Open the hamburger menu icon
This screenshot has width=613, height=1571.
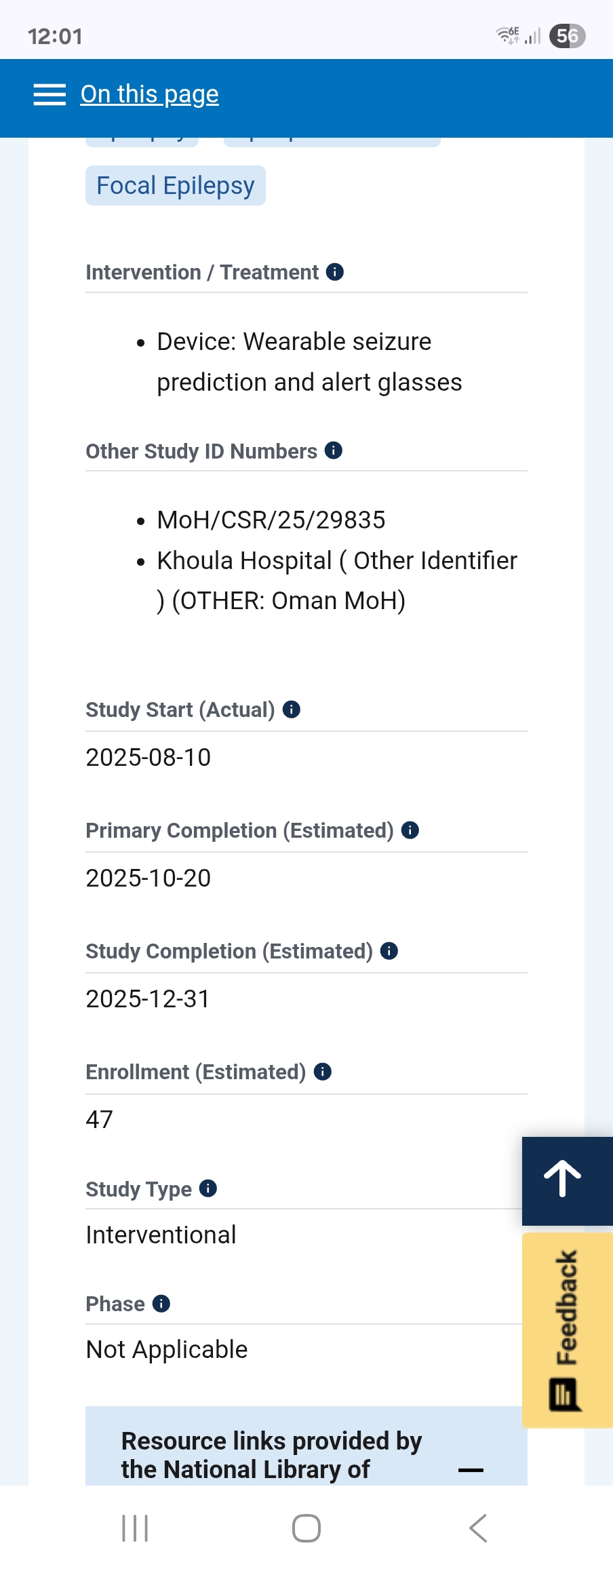click(50, 95)
